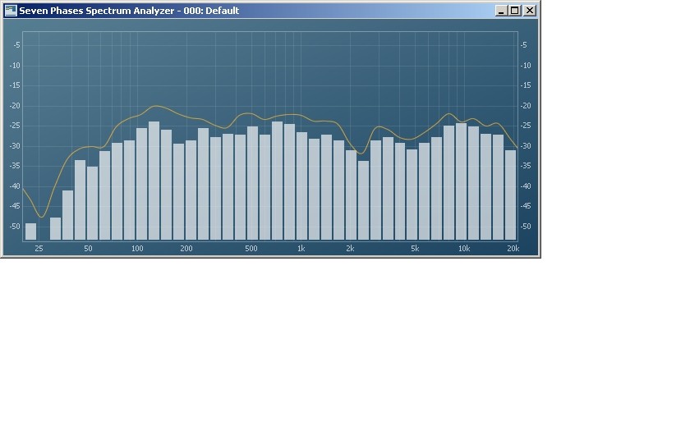Click the -5 dB label on left axis

(16, 45)
